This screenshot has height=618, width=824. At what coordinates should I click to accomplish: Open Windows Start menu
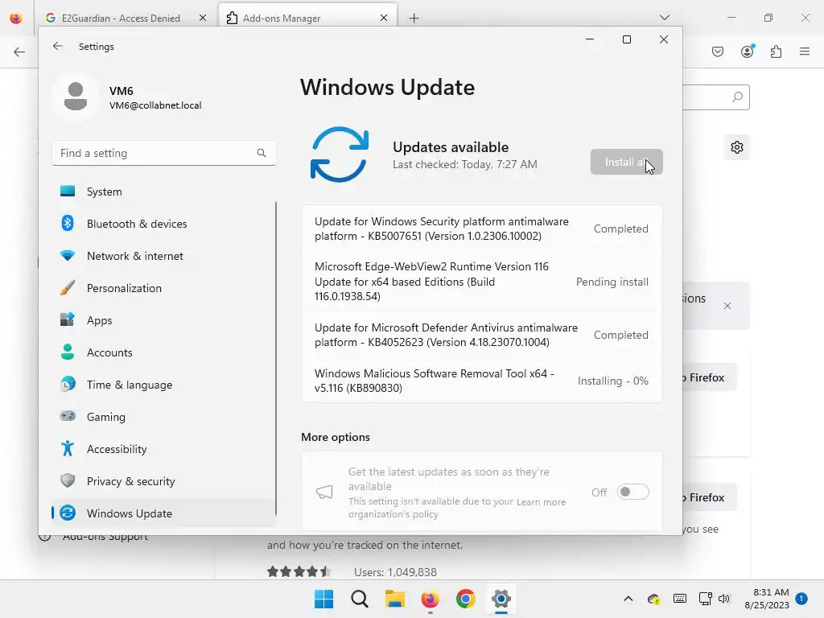coord(323,599)
